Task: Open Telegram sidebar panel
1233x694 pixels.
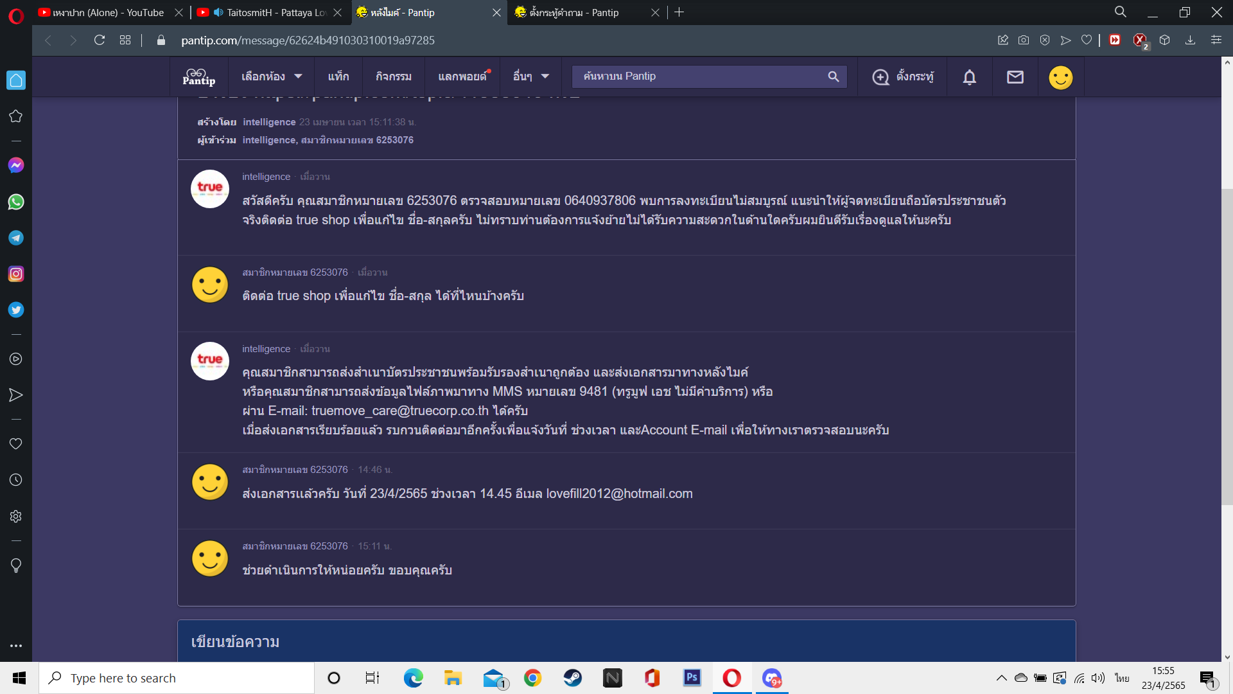Action: pos(16,238)
